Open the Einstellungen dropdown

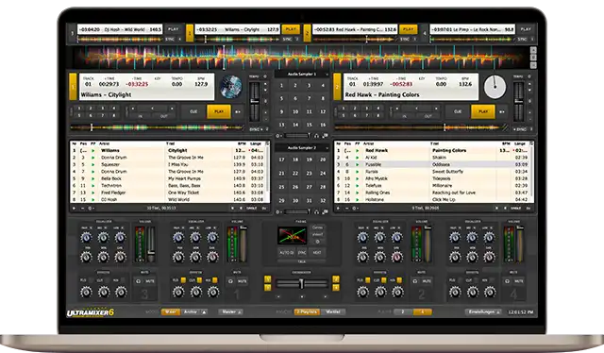(484, 311)
